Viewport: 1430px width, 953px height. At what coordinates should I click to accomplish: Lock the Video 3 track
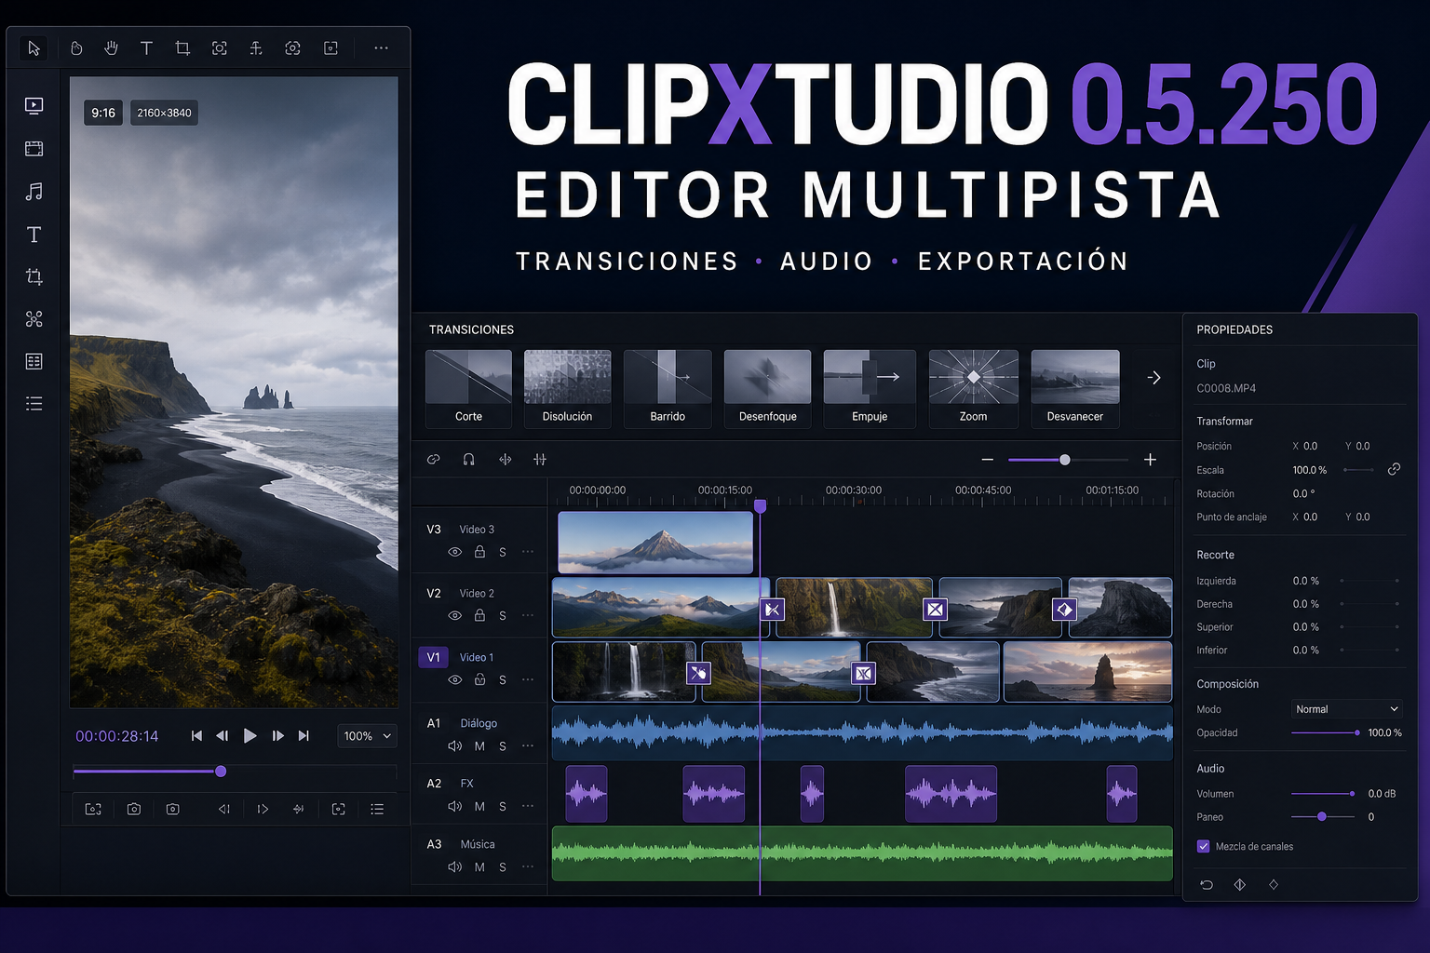tap(479, 552)
